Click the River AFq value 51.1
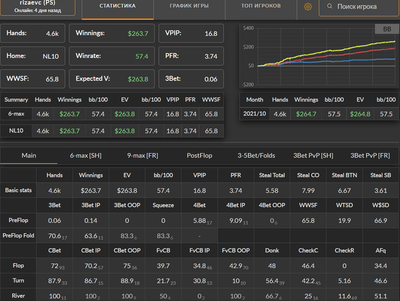Viewport: 400px width, 301px height. pyautogui.click(x=381, y=296)
